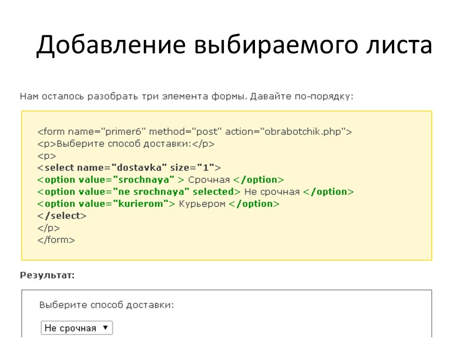
Task: Click the select name="dostavka" code line
Action: 129,168
